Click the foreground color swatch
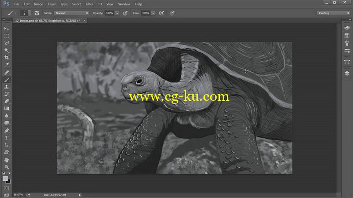The height and width of the screenshot is (198, 353). click(x=5, y=179)
